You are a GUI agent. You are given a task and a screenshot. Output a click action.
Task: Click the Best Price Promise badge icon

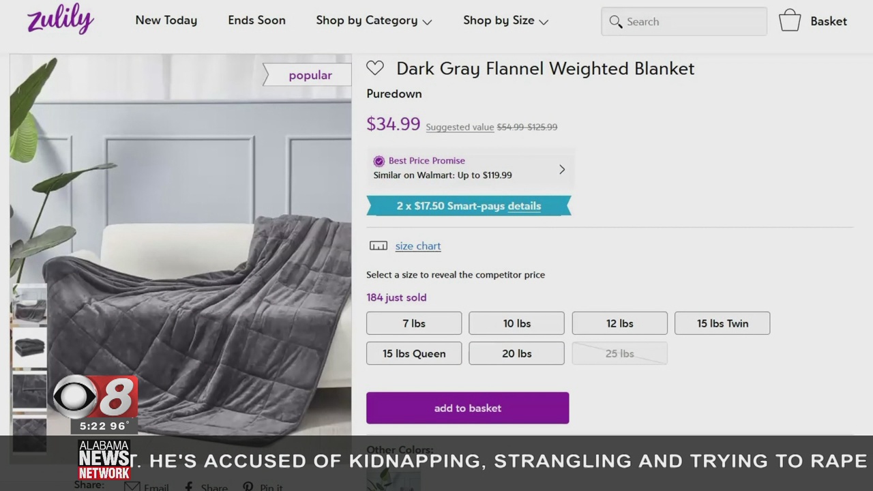379,161
